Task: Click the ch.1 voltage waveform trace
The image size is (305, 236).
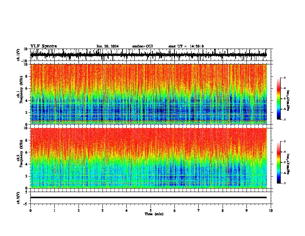Action: click(x=148, y=55)
